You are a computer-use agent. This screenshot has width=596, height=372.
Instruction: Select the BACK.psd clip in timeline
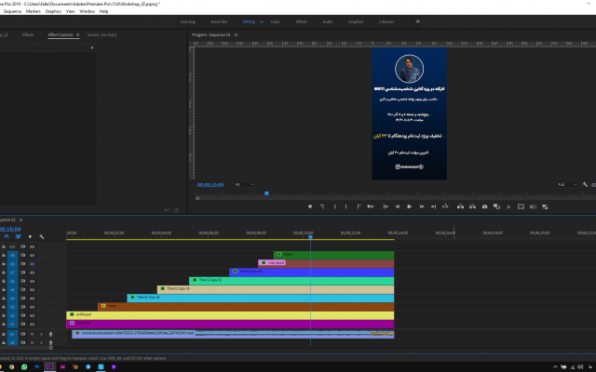pos(230,324)
